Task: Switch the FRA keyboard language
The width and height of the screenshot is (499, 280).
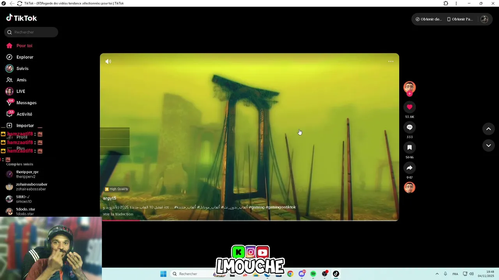Action: pos(455,274)
